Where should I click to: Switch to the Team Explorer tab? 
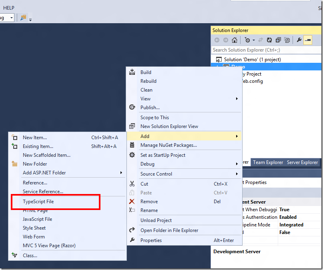268,162
